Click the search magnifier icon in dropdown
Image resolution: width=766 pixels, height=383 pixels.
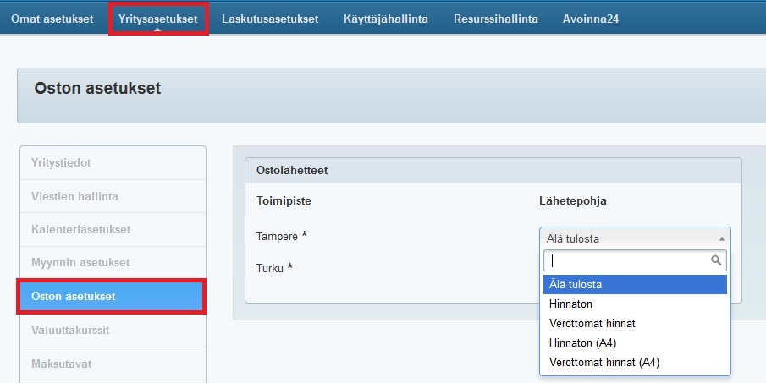(x=716, y=261)
